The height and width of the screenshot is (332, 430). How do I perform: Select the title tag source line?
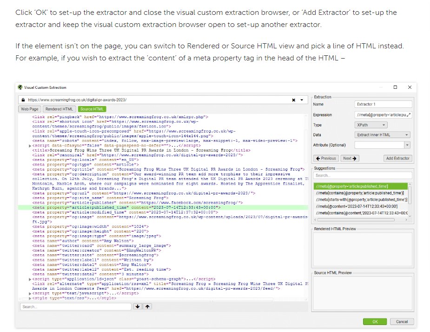tap(141, 150)
